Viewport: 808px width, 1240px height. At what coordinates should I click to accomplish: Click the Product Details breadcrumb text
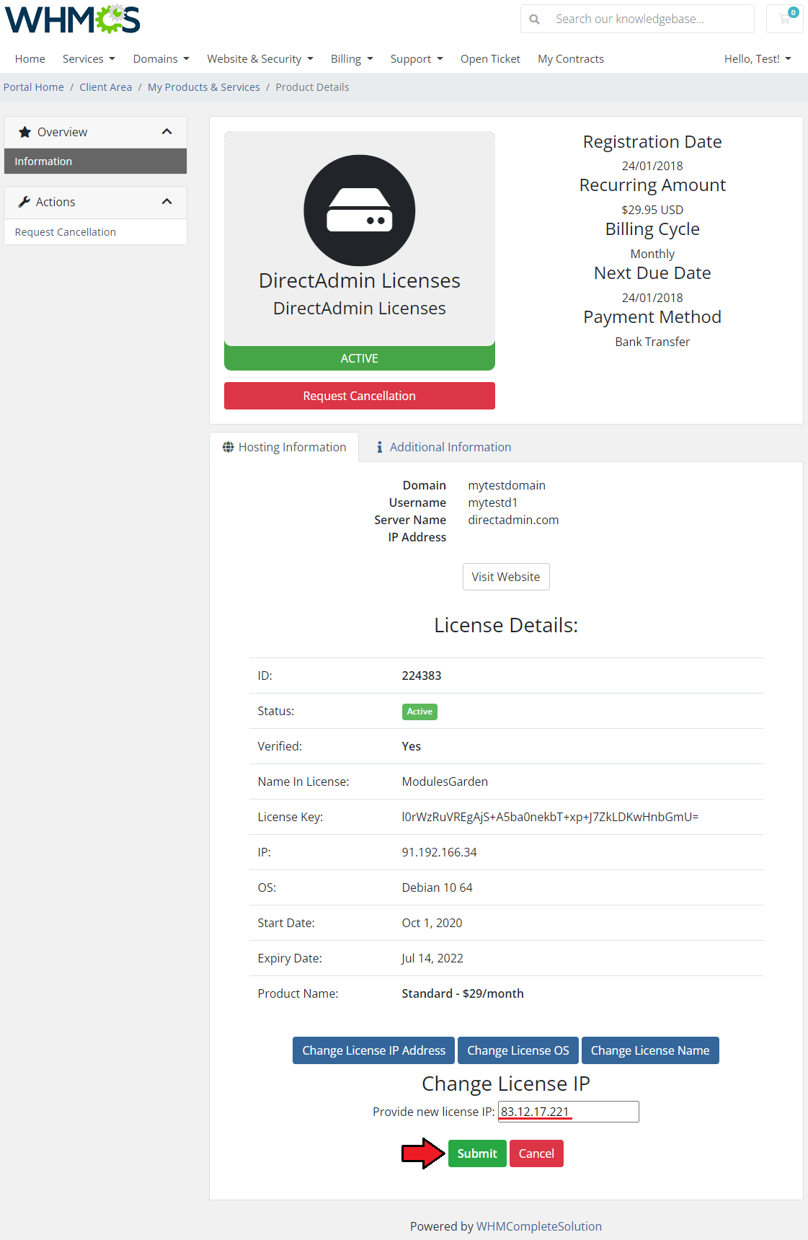(x=312, y=87)
